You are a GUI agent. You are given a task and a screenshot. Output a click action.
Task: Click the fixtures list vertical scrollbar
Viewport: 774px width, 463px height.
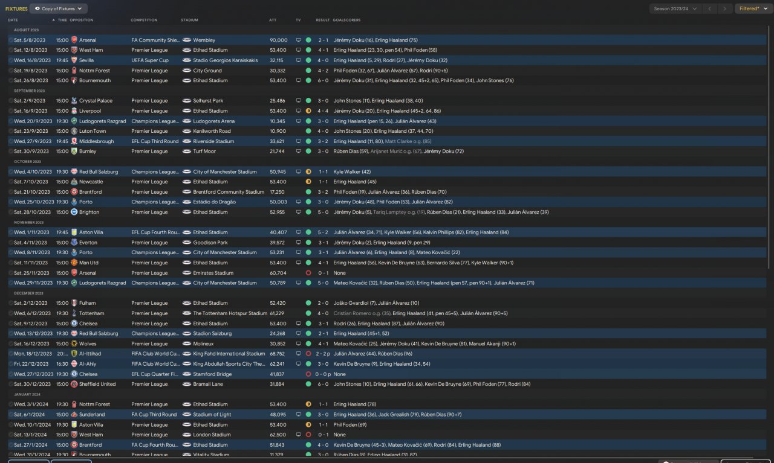pos(770,148)
